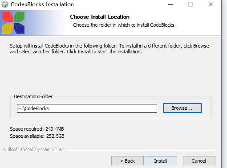Cancel the CodeBlocks setup
This screenshot has width=227, height=168.
pos(199,160)
